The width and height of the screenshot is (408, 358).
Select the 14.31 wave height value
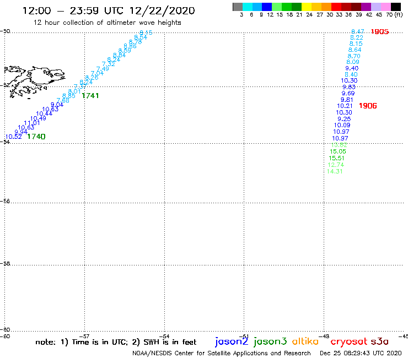pyautogui.click(x=335, y=171)
